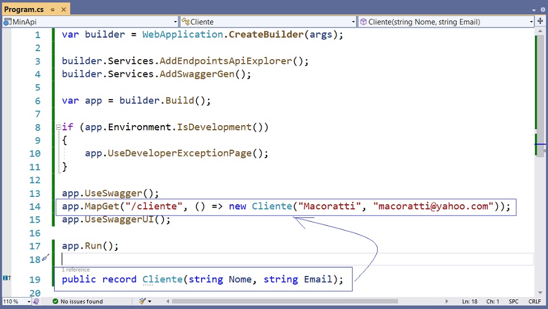The height and width of the screenshot is (309, 548).
Task: Open the Cliente(string Nome, string Email) member dropdown
Action: pos(446,22)
